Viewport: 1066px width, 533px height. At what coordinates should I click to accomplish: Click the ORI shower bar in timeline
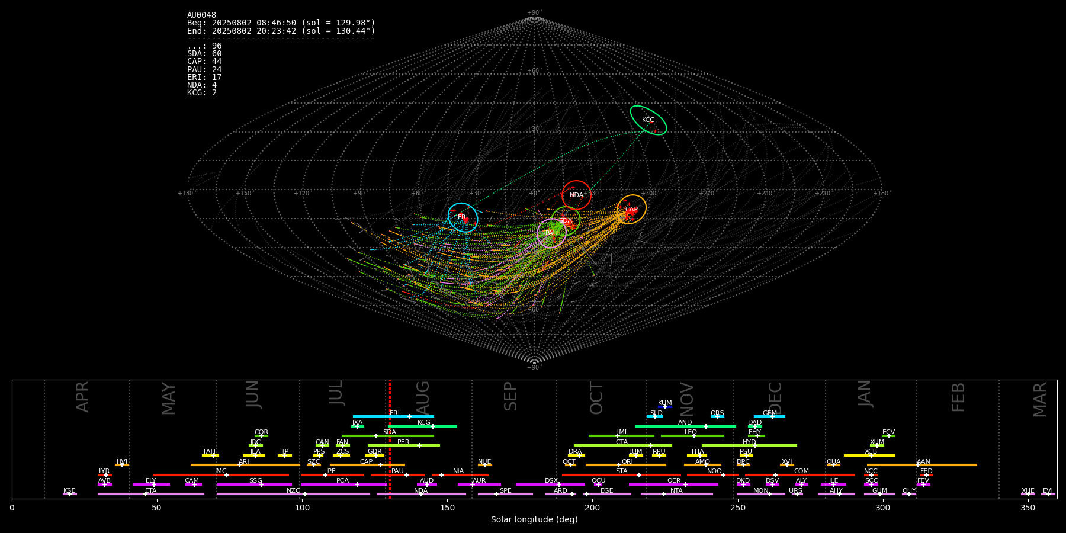pyautogui.click(x=626, y=465)
